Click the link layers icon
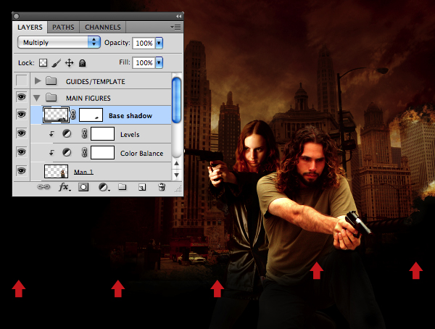This screenshot has width=435, height=329. pyautogui.click(x=43, y=187)
